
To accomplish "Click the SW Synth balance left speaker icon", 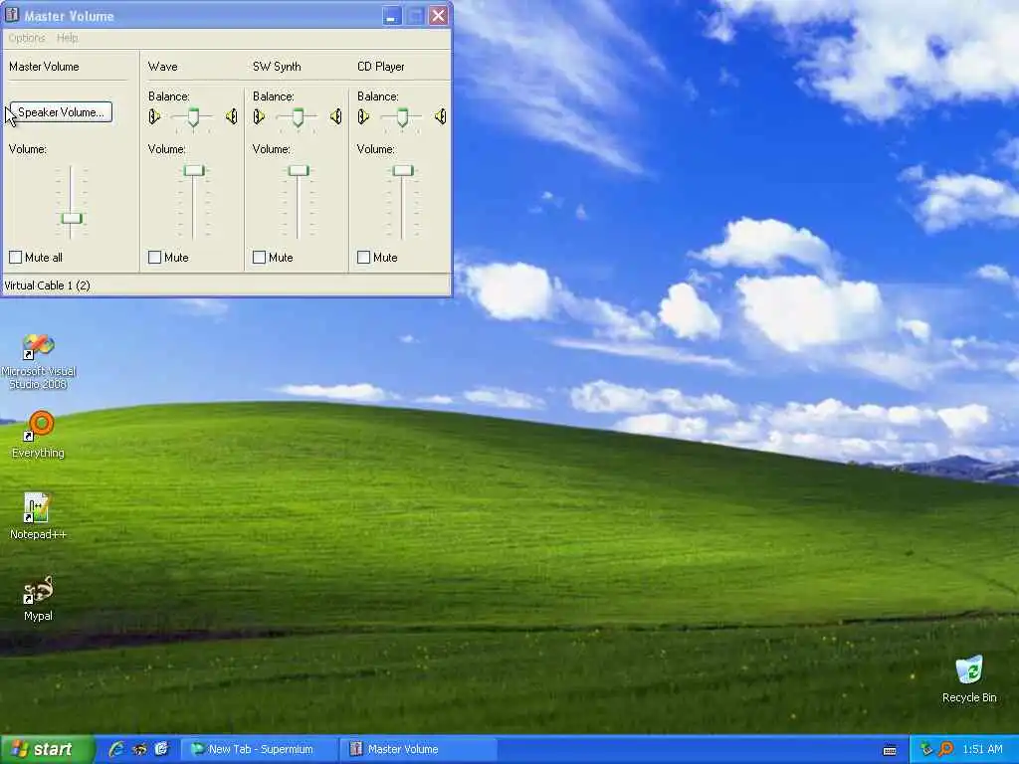I will [260, 116].
